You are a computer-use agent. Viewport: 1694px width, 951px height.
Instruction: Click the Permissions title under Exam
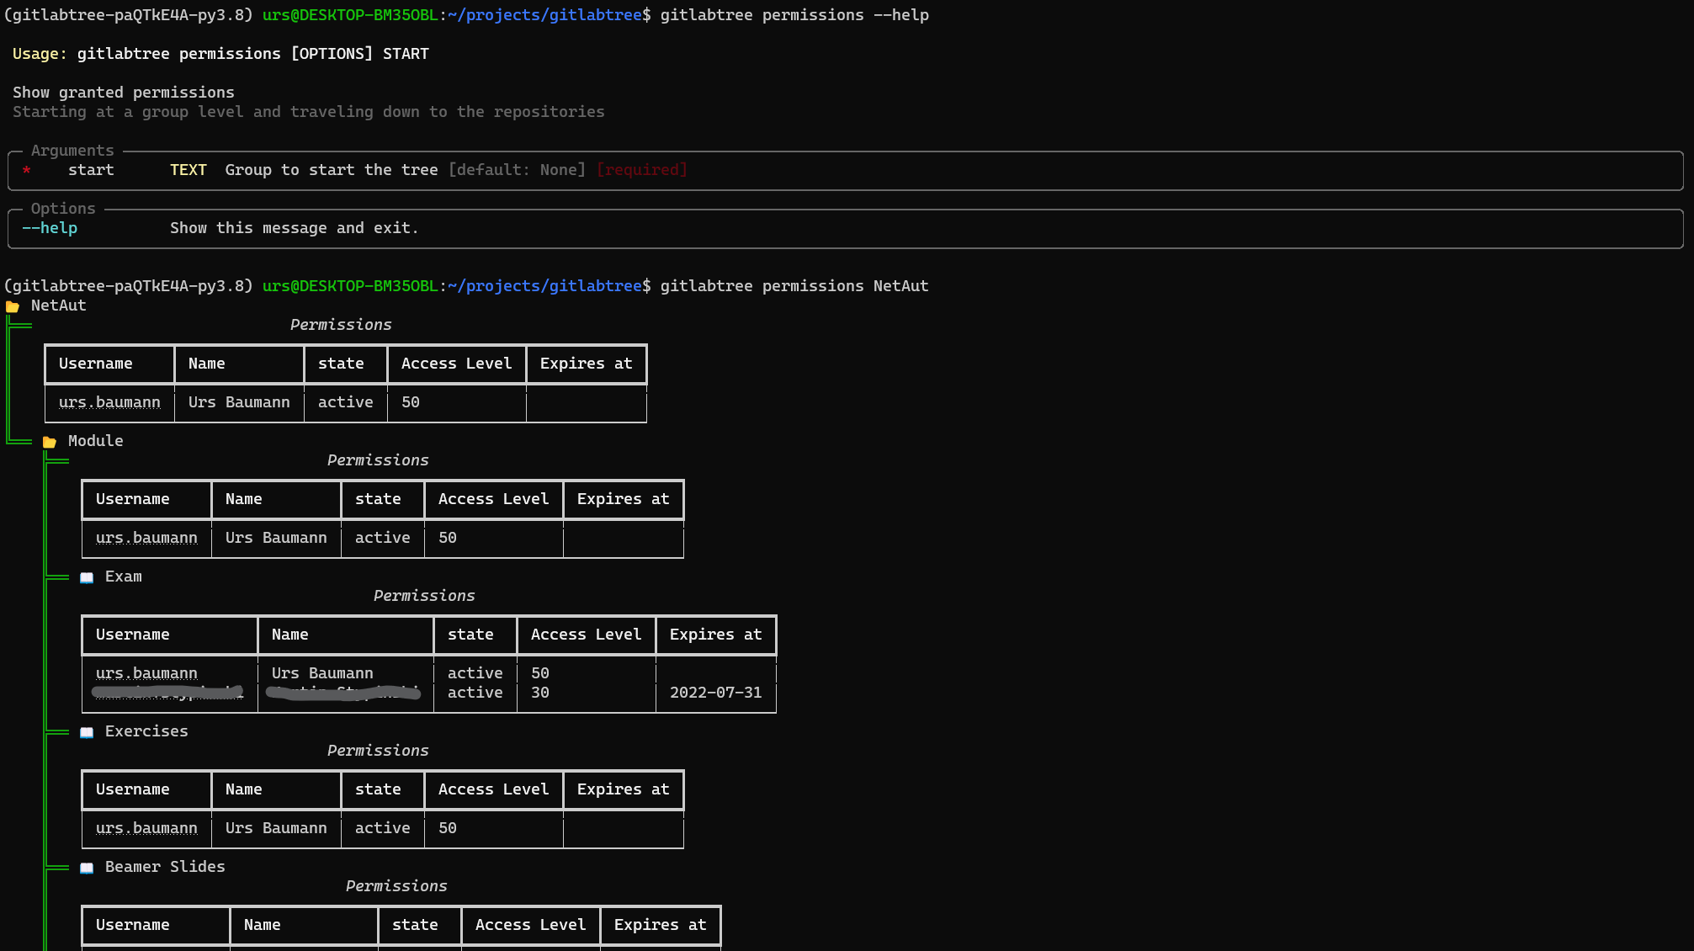click(x=424, y=596)
